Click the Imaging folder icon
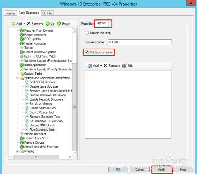This screenshot has height=174, width=197. coord(22,151)
